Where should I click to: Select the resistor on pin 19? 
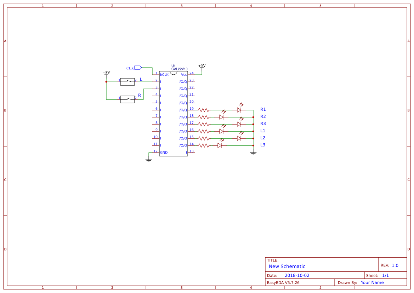click(x=204, y=110)
